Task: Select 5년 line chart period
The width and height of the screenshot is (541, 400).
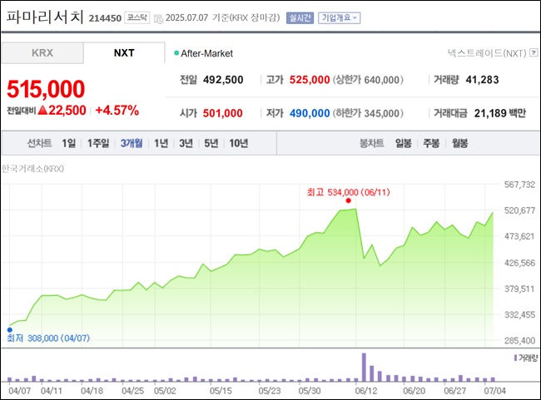Action: [211, 143]
